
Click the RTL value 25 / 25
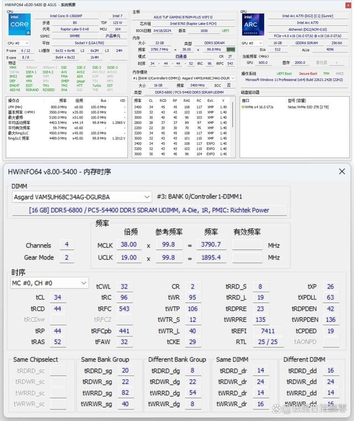[268, 342]
